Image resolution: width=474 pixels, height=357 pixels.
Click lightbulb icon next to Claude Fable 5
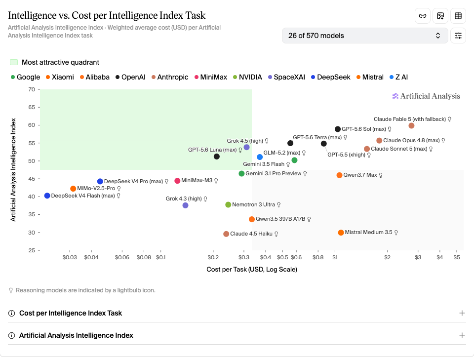click(449, 119)
